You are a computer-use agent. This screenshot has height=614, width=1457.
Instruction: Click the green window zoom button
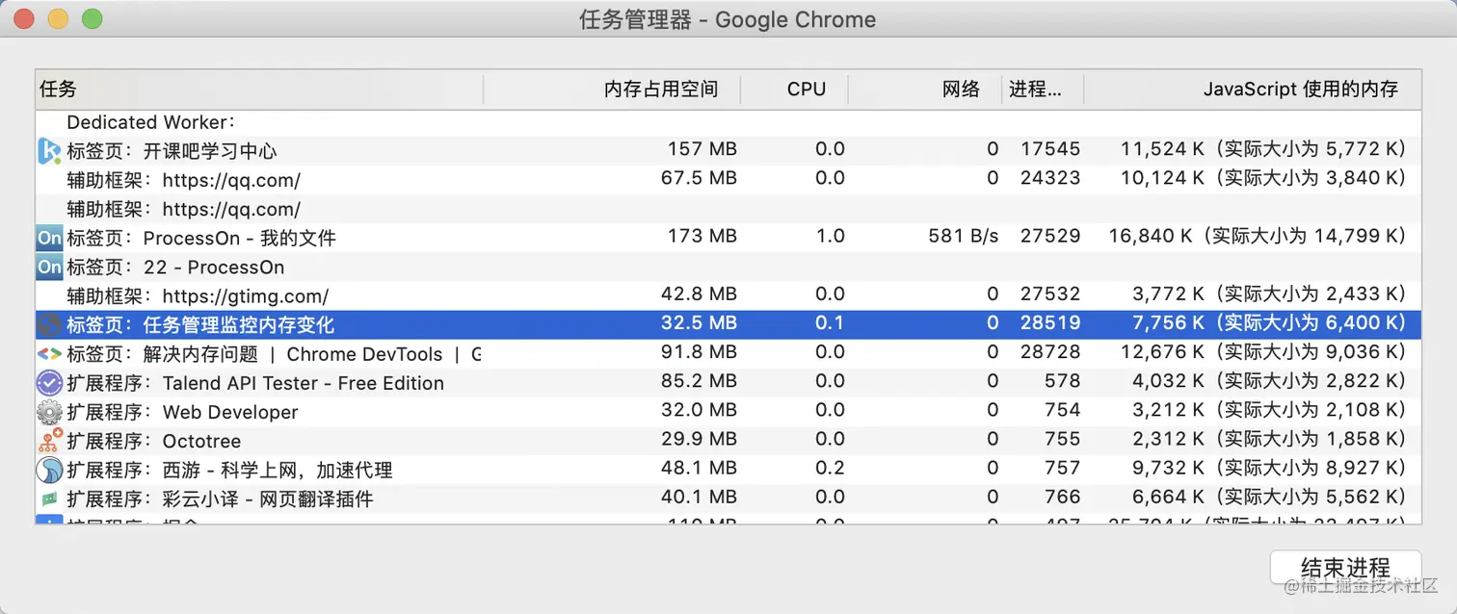[x=92, y=18]
